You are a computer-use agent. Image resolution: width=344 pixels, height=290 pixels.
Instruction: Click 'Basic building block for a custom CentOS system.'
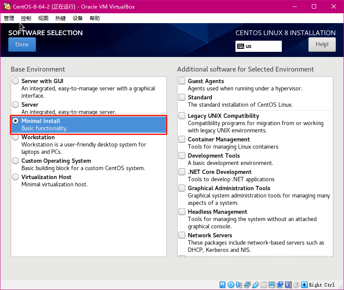coord(83,168)
